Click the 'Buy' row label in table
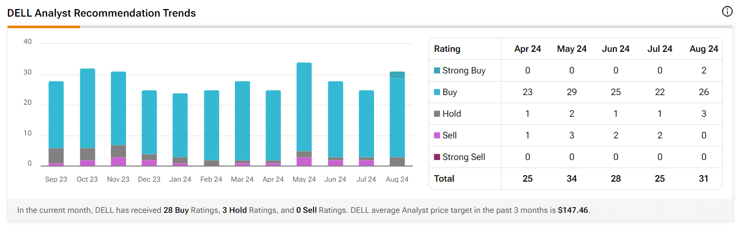 (450, 92)
